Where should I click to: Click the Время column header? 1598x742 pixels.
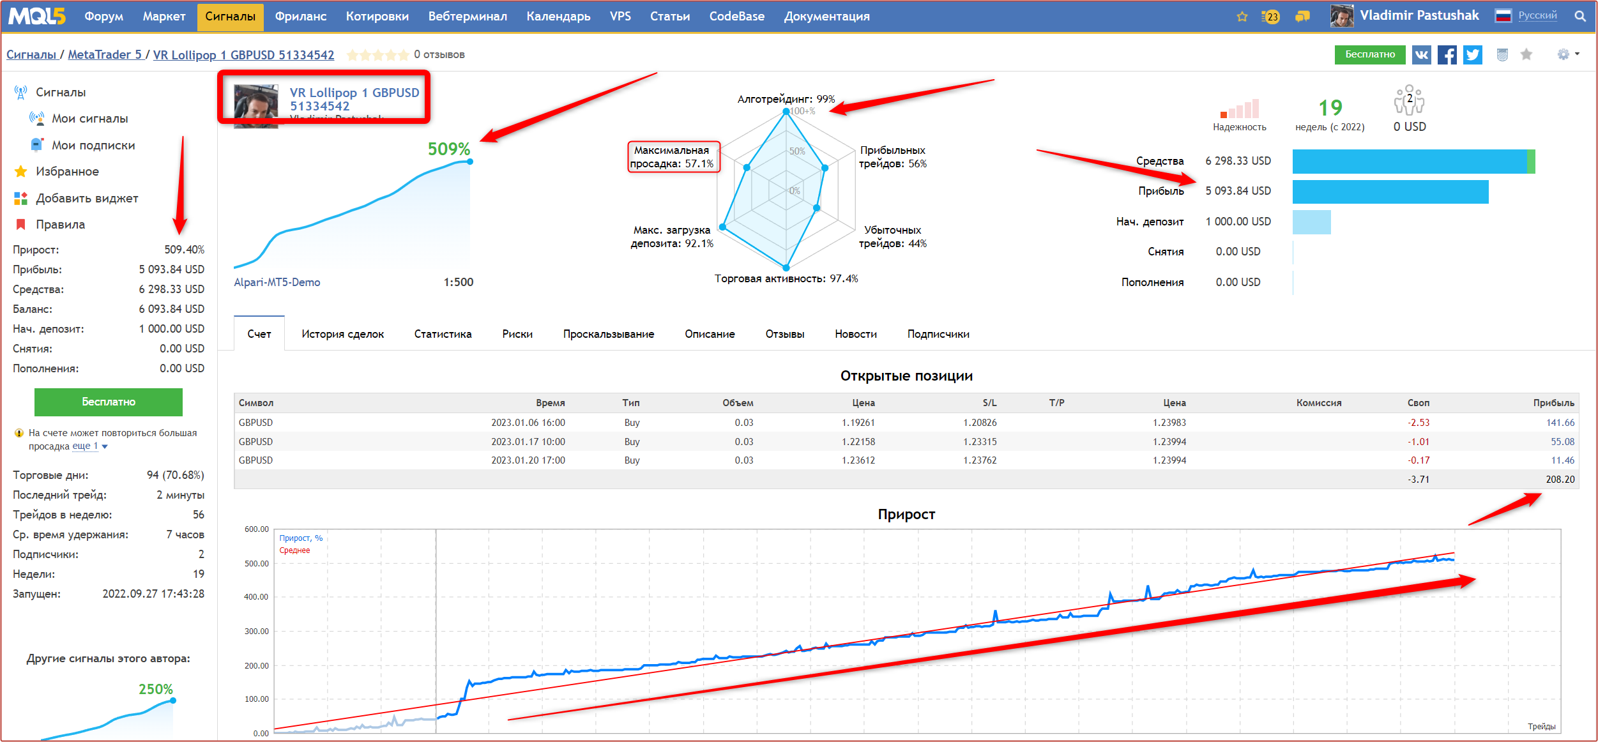pos(550,403)
